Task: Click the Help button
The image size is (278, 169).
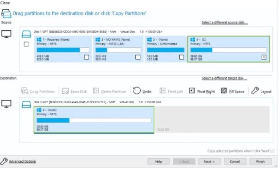Action: tap(158, 162)
